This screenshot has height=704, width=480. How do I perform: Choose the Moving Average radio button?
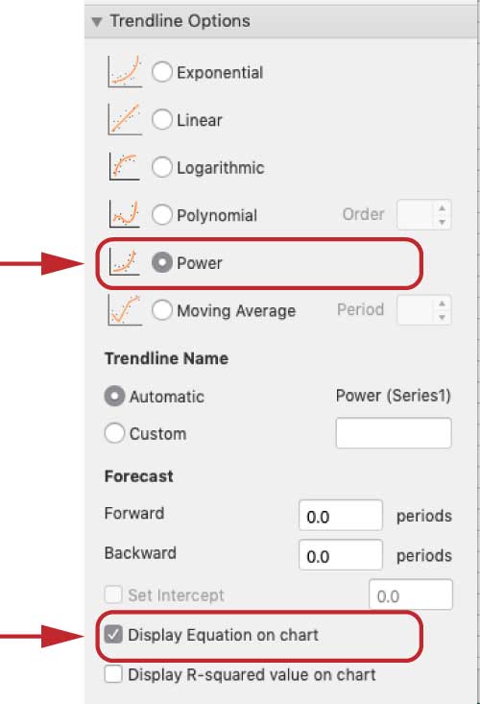pos(162,310)
